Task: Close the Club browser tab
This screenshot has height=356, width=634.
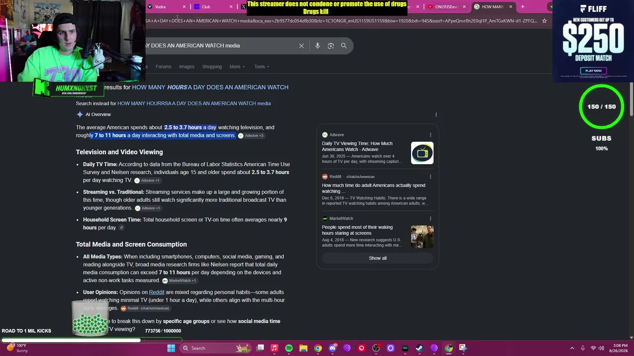Action: [x=231, y=7]
